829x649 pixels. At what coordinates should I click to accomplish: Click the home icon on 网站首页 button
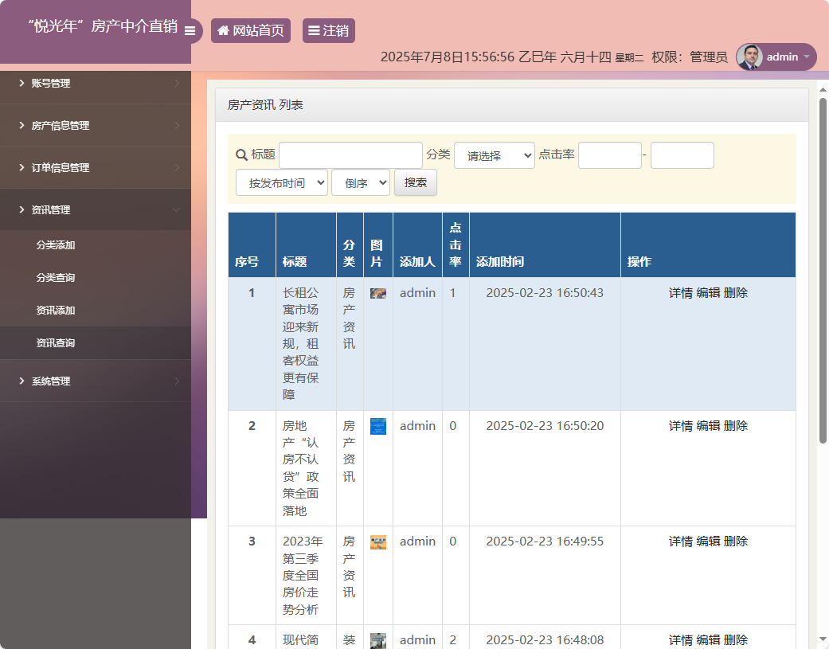tap(222, 30)
